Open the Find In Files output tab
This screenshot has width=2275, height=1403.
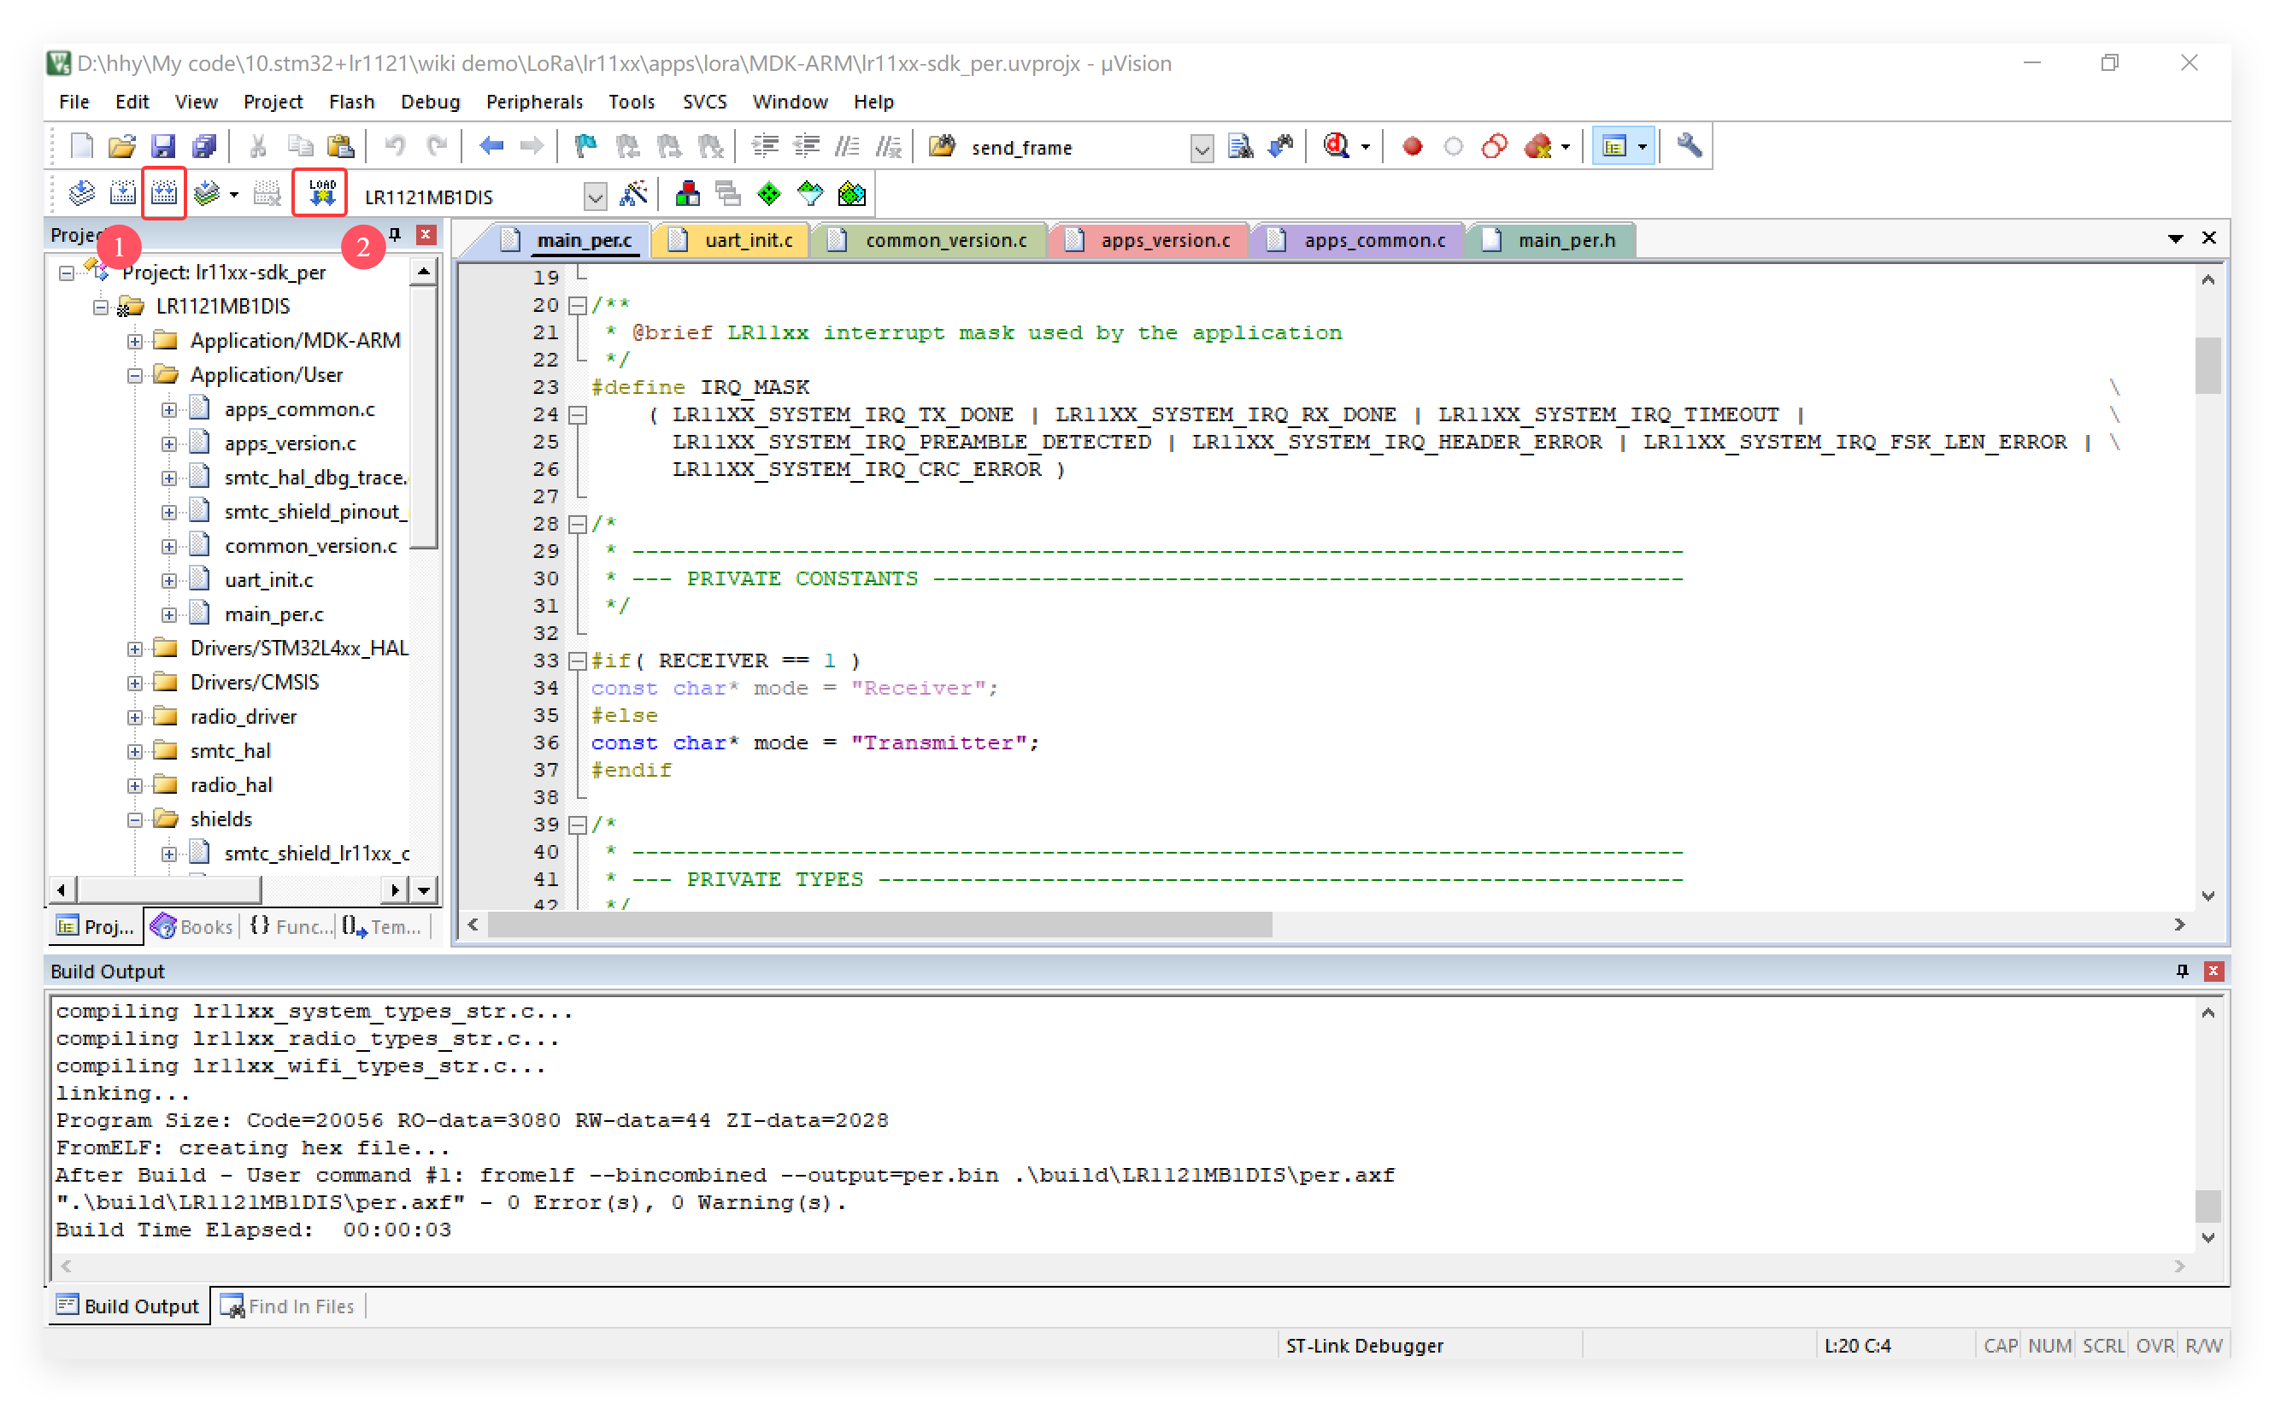[288, 1306]
